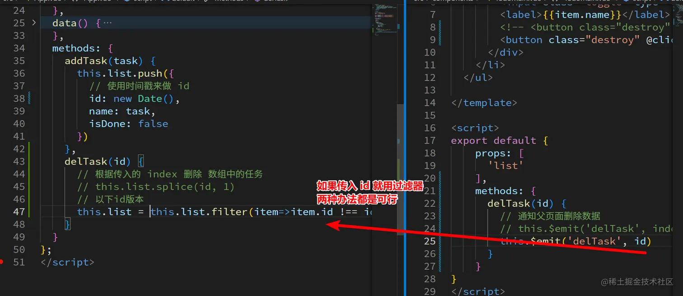Screen dimensions: 683x296
Task: Click commented "// this.$emit('delTask', inde" line
Action: [587, 229]
